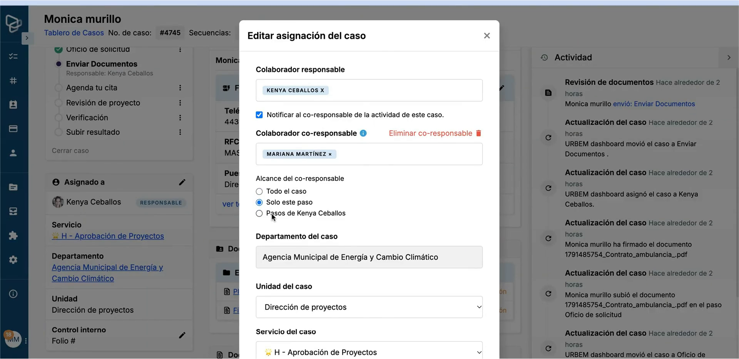Click Eliminar co-responsable link

435,133
